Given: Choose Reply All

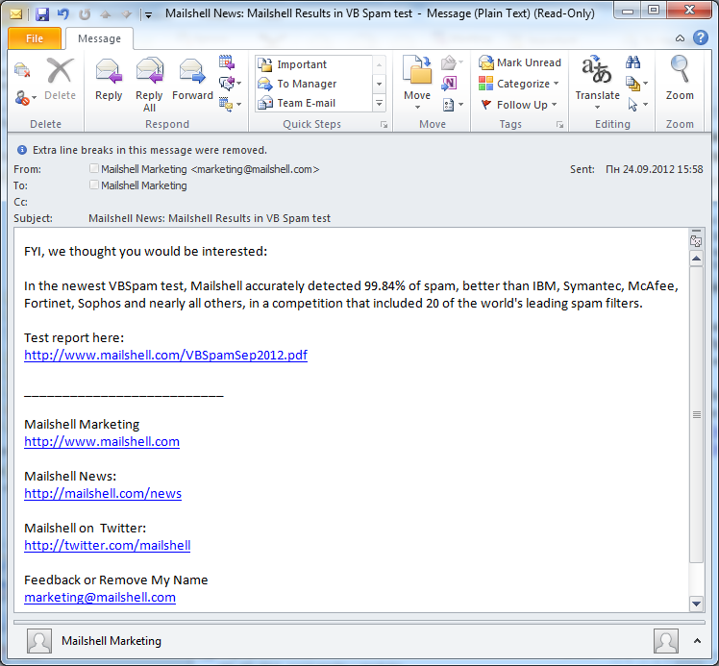Looking at the screenshot, I should coord(149,86).
